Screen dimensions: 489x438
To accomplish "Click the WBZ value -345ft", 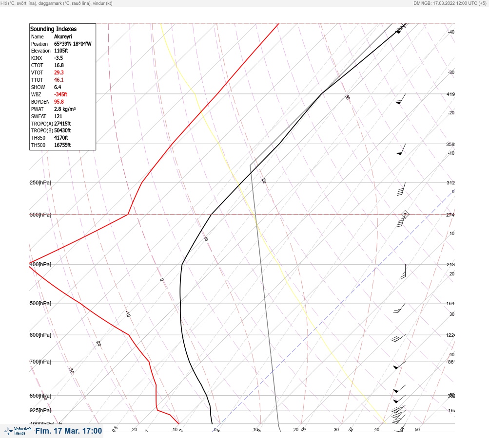I will (60, 94).
